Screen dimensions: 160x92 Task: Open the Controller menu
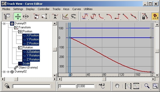click(x=44, y=9)
